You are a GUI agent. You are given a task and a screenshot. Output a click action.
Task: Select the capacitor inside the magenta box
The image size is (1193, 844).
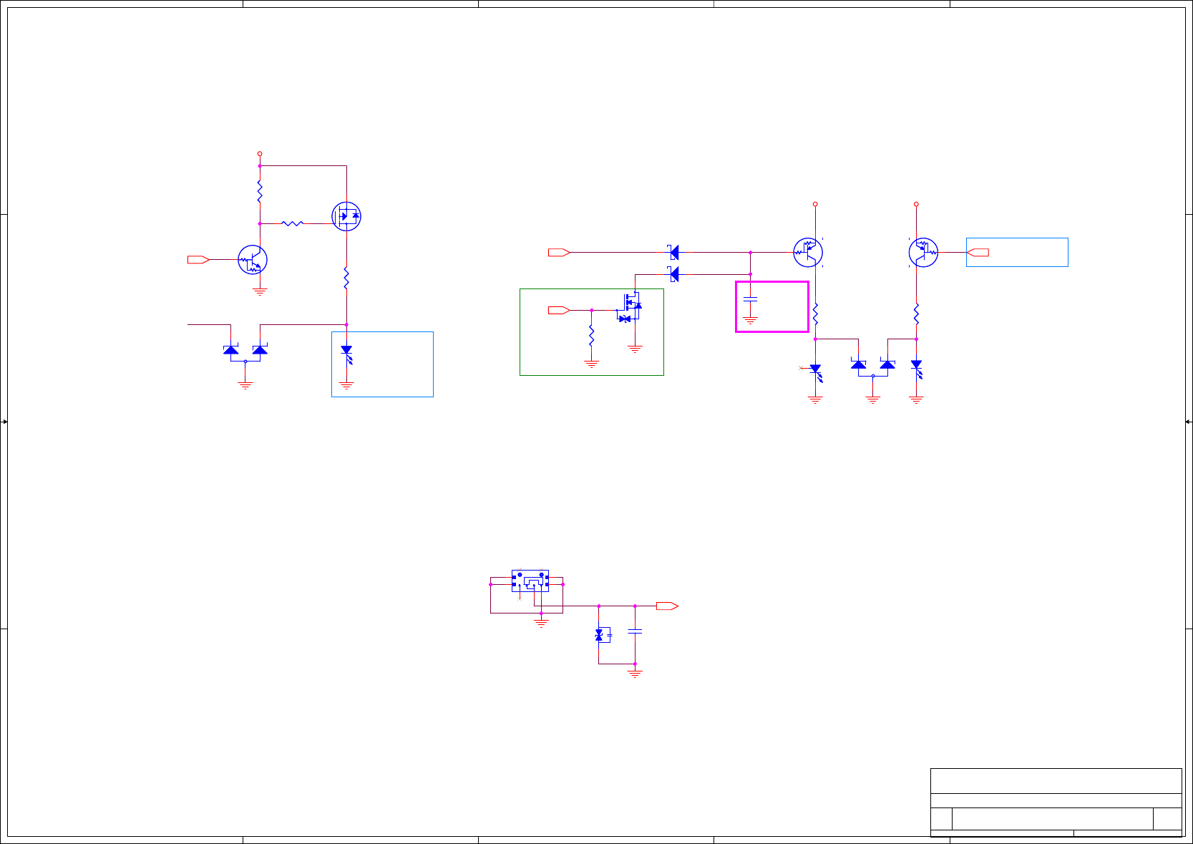pos(750,299)
